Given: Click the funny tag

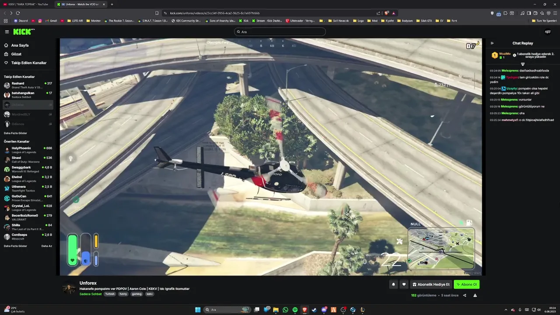Looking at the screenshot, I should 123,294.
